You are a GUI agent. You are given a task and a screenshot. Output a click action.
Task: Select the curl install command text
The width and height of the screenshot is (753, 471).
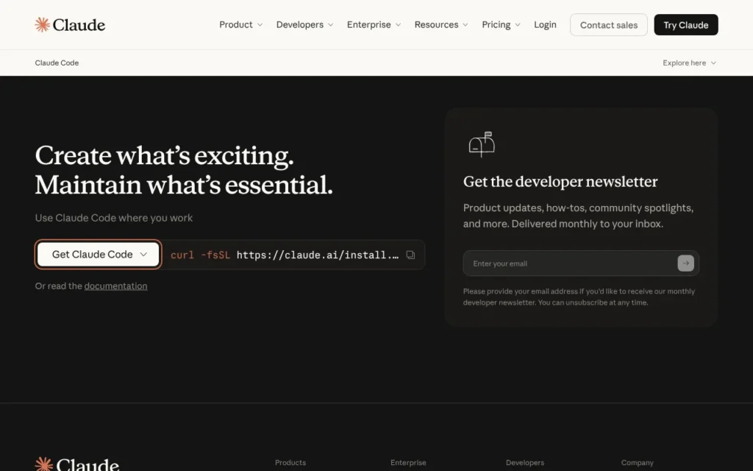(x=285, y=255)
